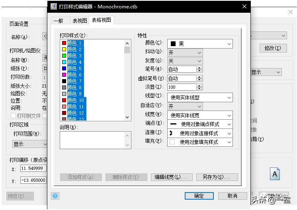The image size is (297, 210).
Task: Click 预览(P)... button in Plot window
Action: pos(20,196)
